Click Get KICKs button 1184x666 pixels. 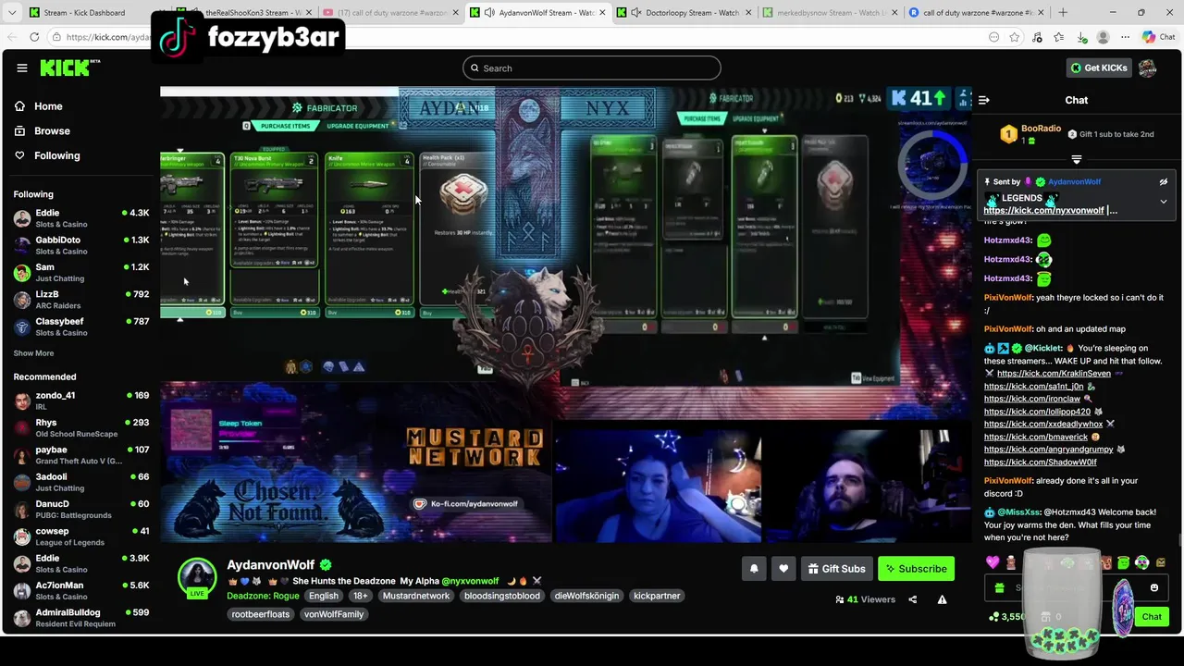[1099, 68]
